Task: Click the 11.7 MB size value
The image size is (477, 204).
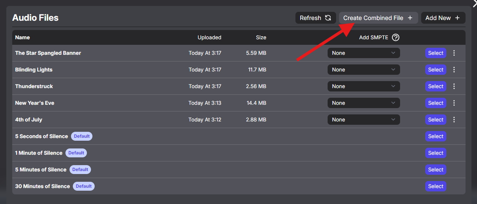Action: pyautogui.click(x=257, y=70)
